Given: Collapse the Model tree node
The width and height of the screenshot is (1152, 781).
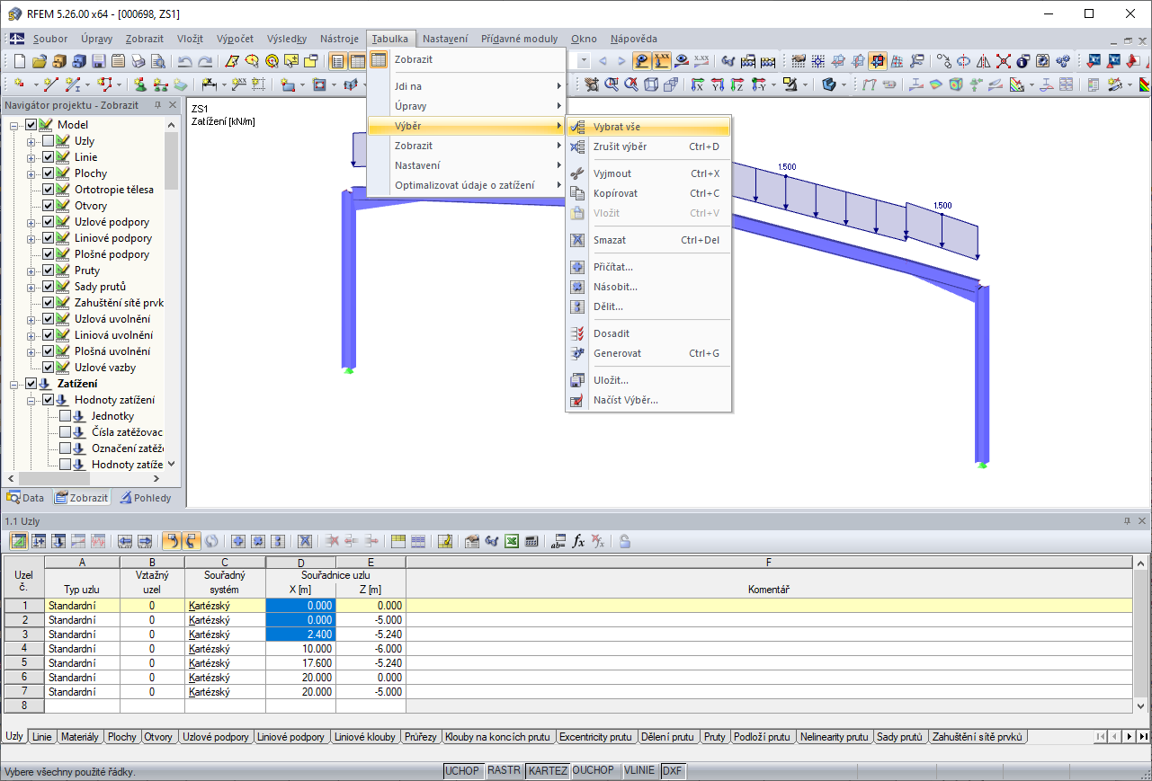Looking at the screenshot, I should click(14, 125).
